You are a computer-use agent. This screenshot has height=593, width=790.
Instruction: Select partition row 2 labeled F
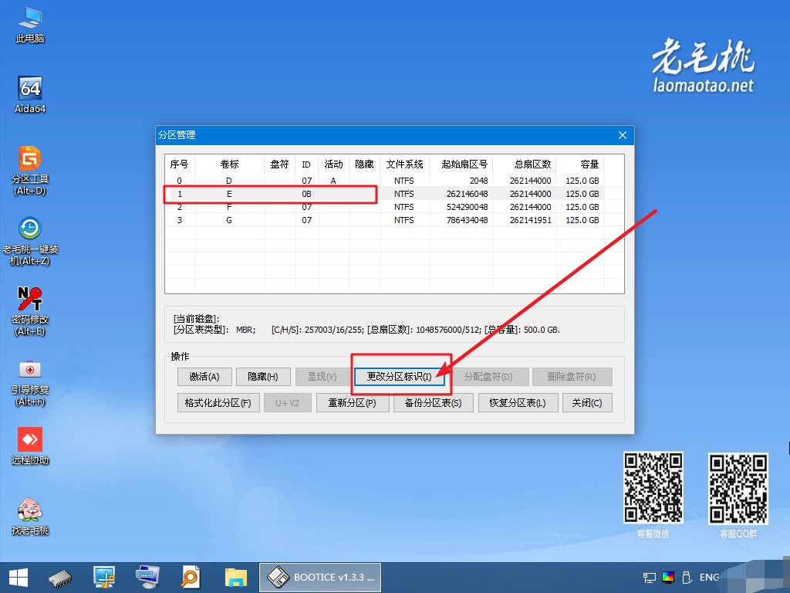[384, 207]
